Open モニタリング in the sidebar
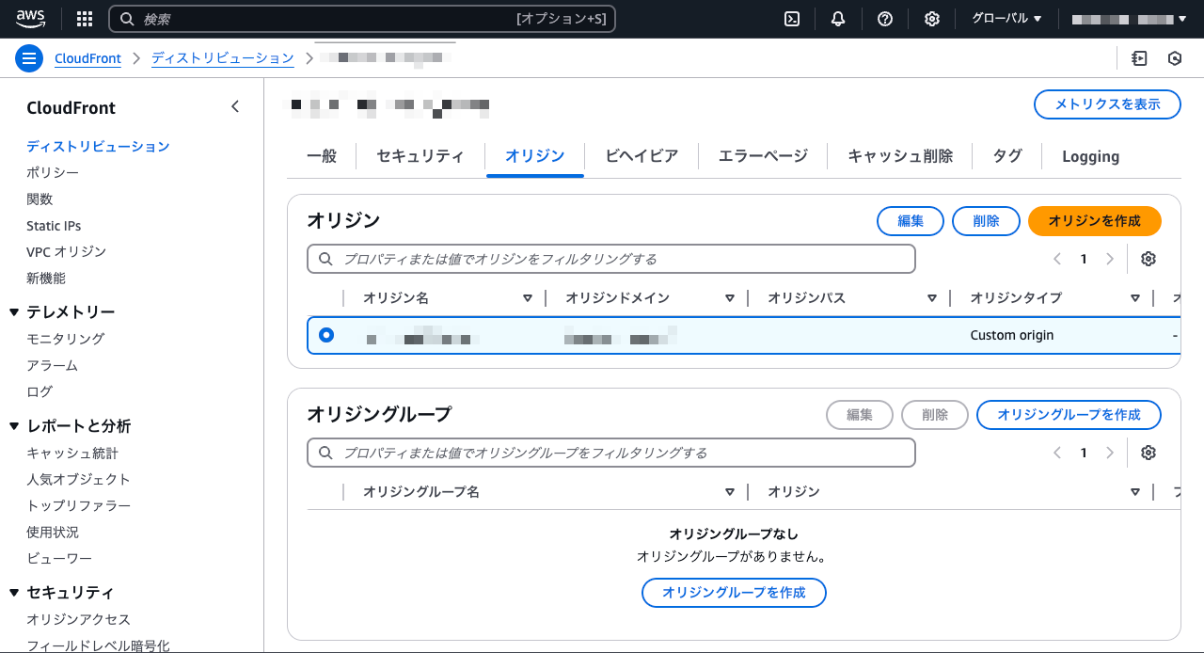Viewport: 1204px width, 653px height. (65, 339)
